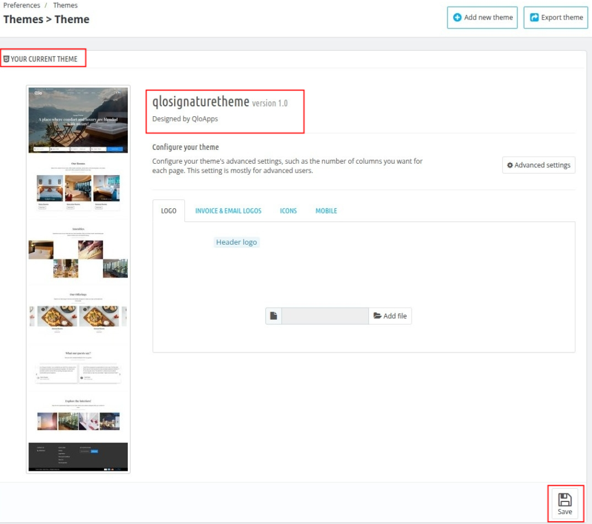The image size is (592, 524).
Task: Click the Export theme button
Action: tap(556, 17)
